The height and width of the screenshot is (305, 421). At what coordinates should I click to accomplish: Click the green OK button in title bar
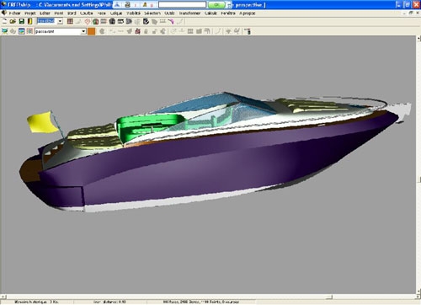click(x=216, y=5)
